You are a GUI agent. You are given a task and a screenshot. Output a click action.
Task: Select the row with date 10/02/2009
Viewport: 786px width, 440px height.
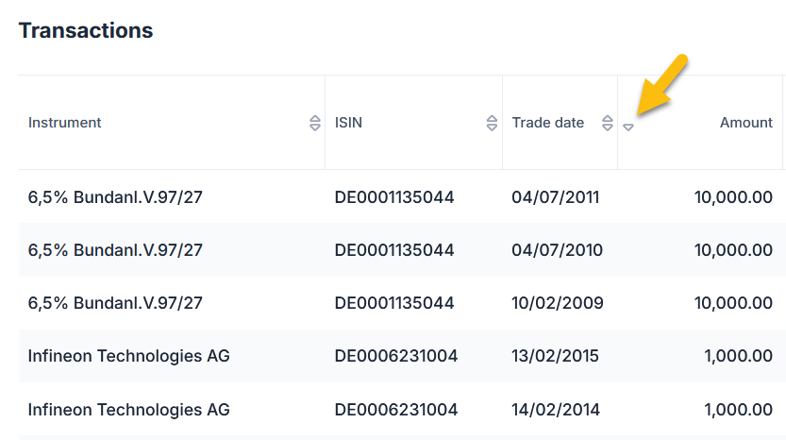pyautogui.click(x=402, y=303)
